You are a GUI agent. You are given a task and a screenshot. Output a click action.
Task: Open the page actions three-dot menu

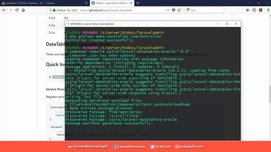coord(168,10)
